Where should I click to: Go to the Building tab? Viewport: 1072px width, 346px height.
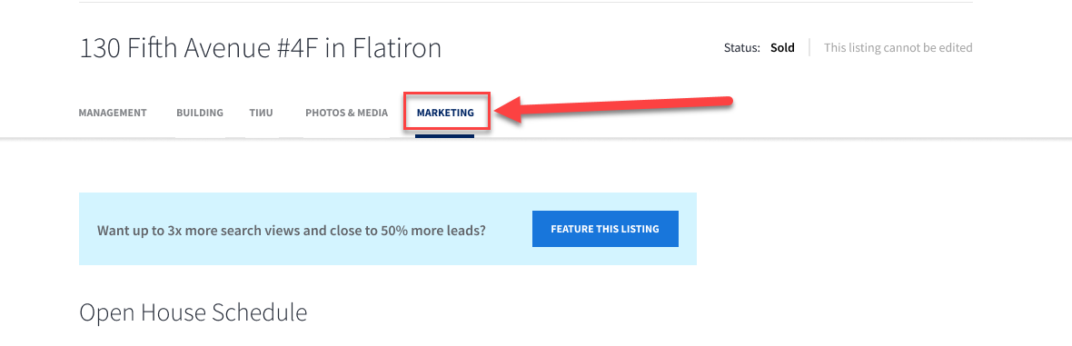(200, 113)
